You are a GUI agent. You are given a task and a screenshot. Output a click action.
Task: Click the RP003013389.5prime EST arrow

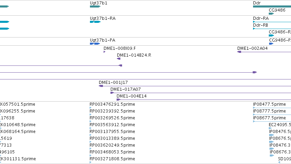click(91, 142)
